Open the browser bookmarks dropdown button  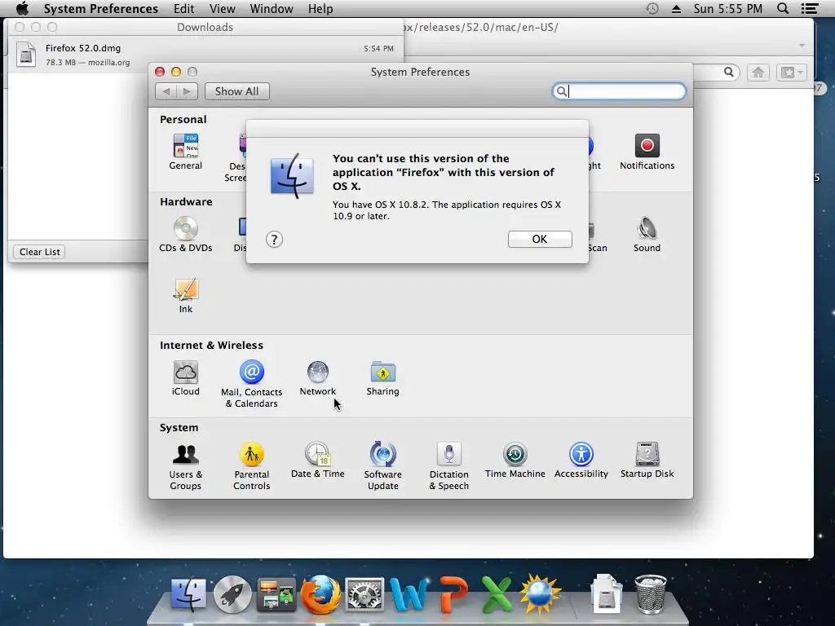(x=791, y=73)
